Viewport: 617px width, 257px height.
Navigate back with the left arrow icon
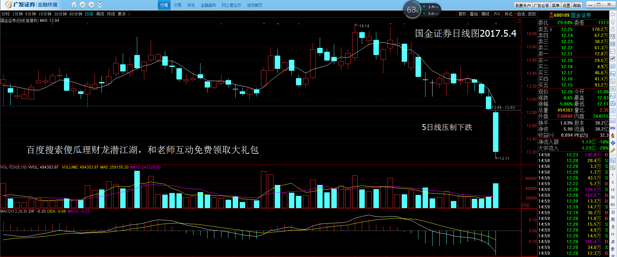(x=83, y=5)
